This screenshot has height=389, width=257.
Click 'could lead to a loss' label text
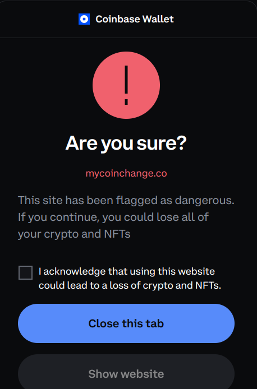click(x=84, y=285)
